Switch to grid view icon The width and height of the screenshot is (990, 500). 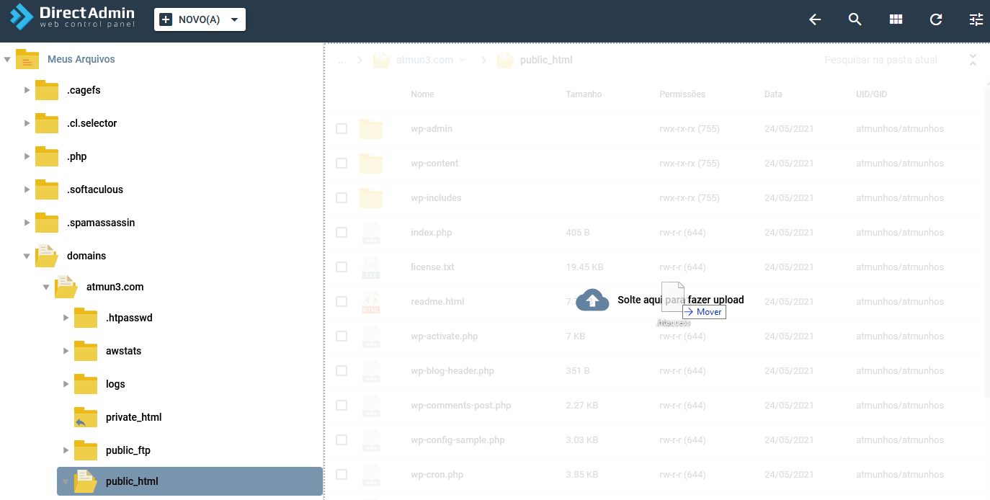point(896,19)
